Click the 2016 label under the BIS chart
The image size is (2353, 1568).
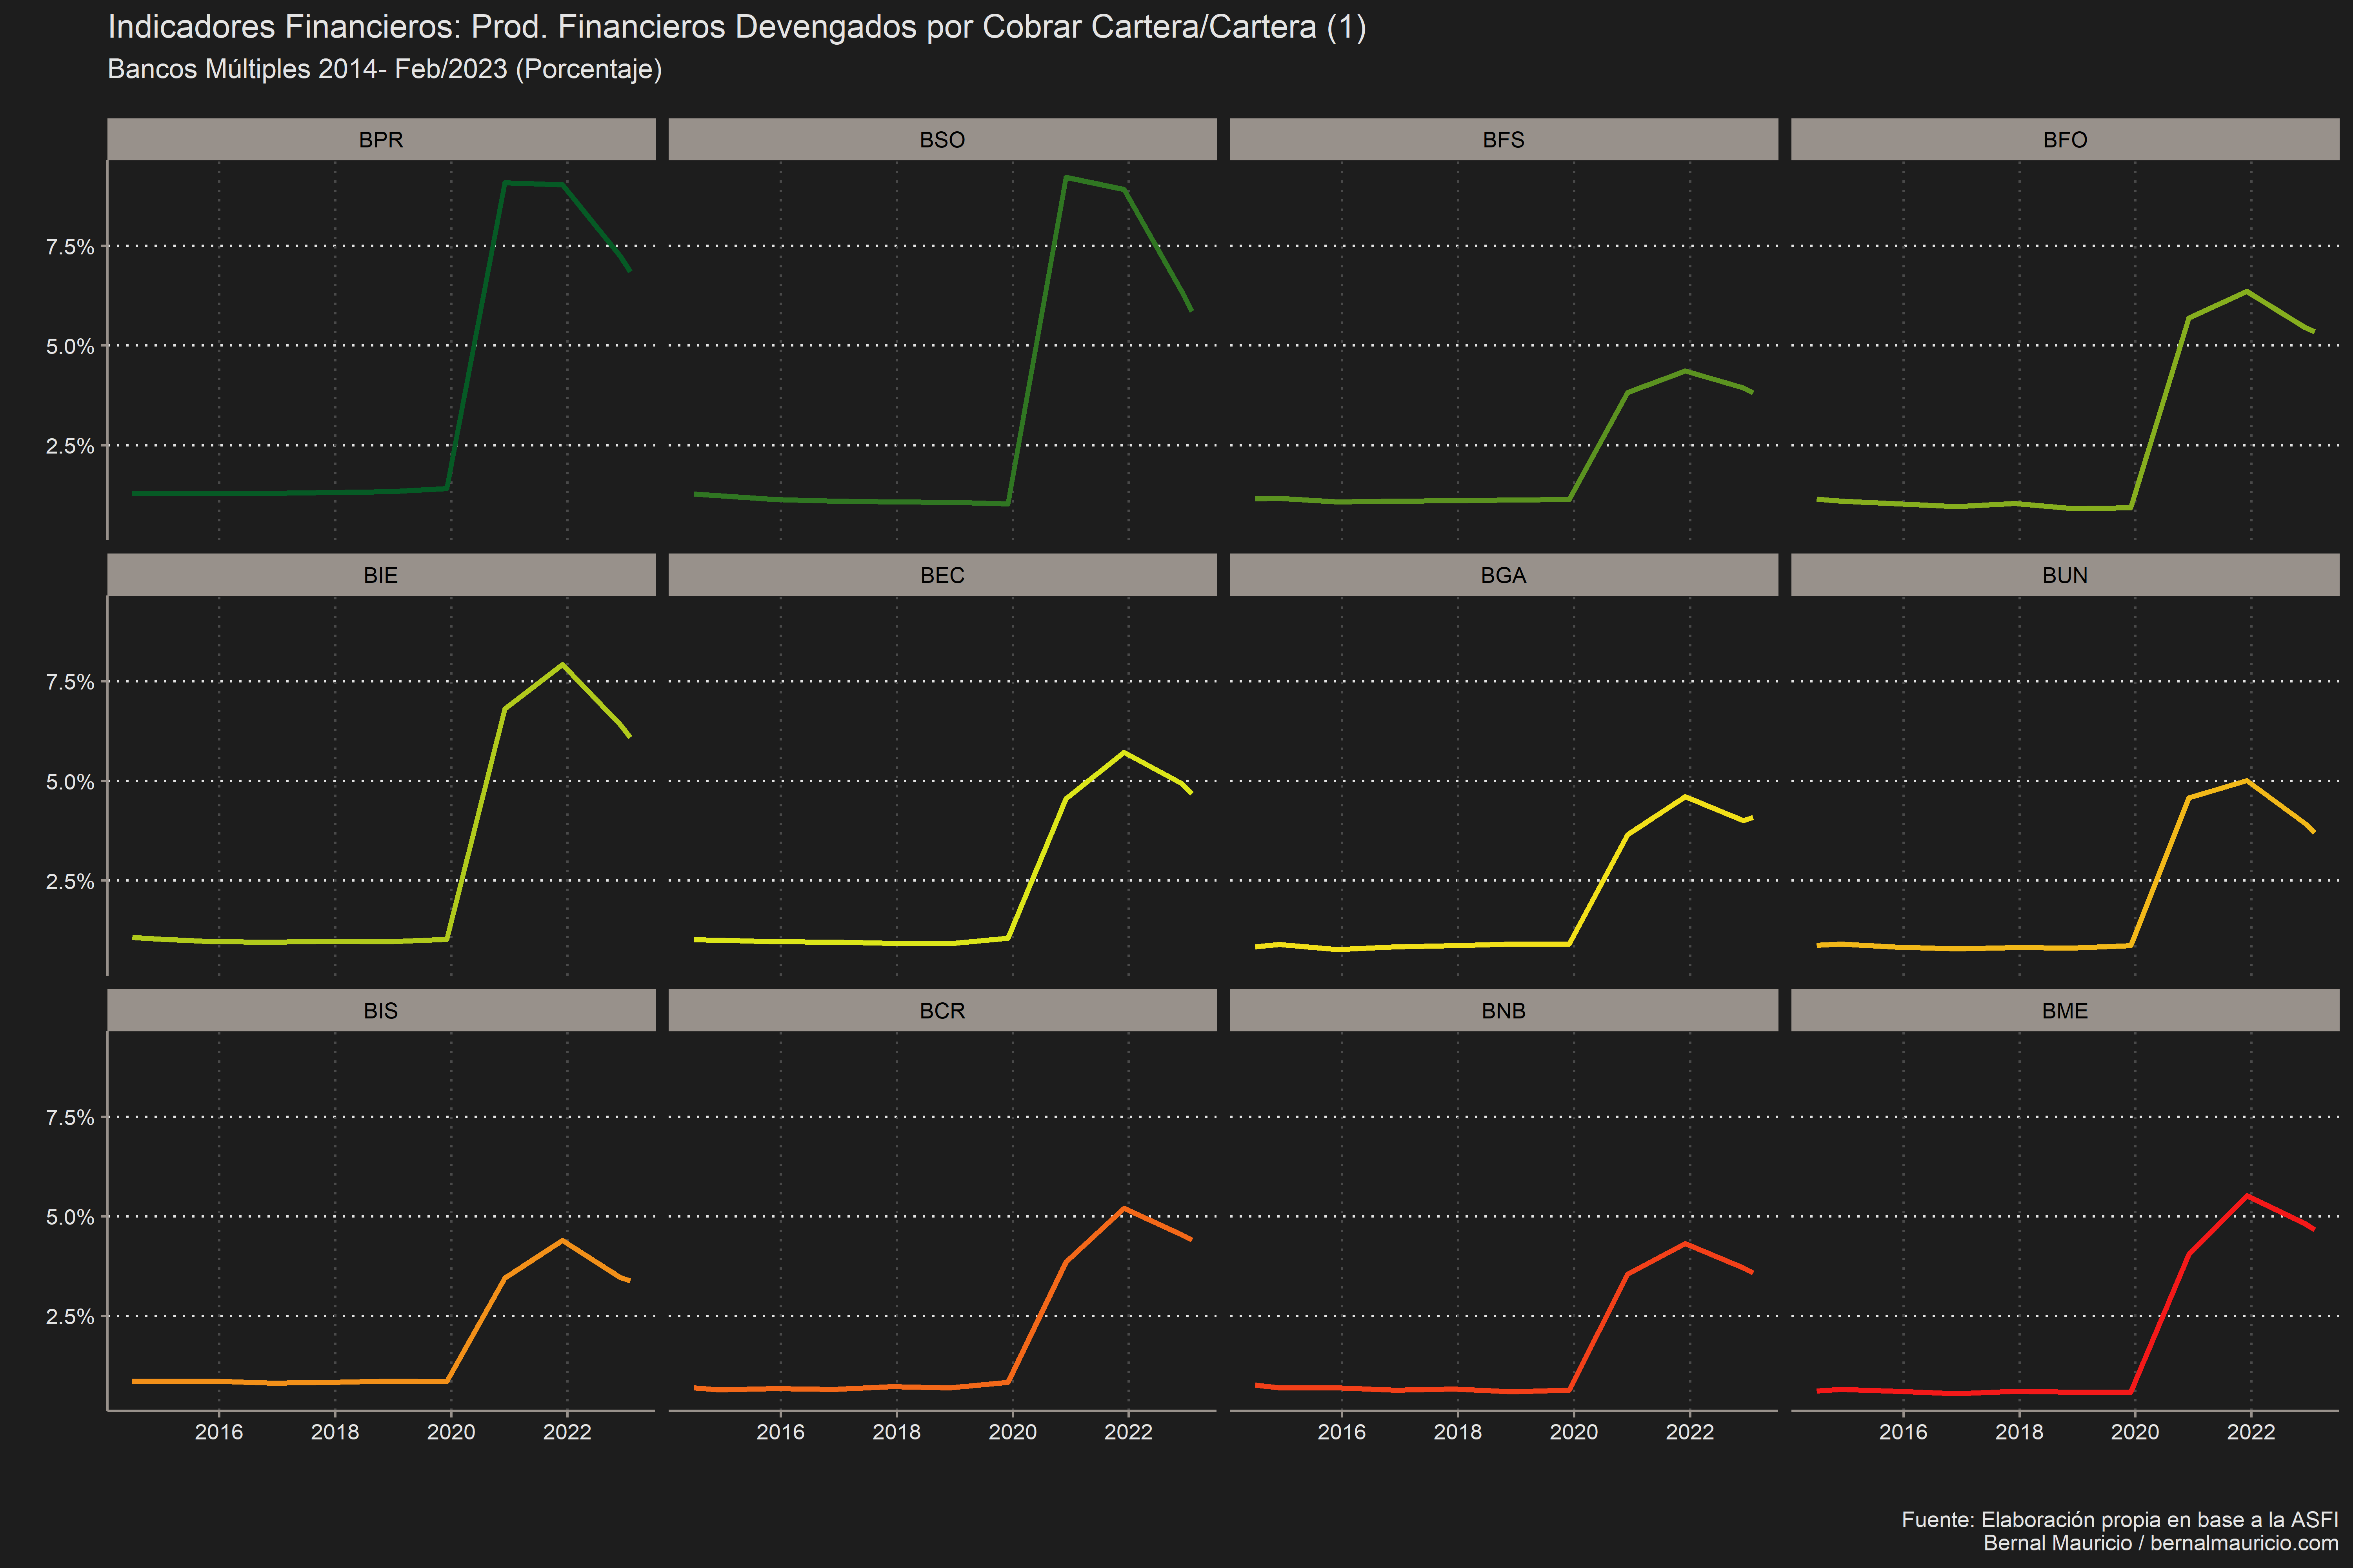(219, 1432)
